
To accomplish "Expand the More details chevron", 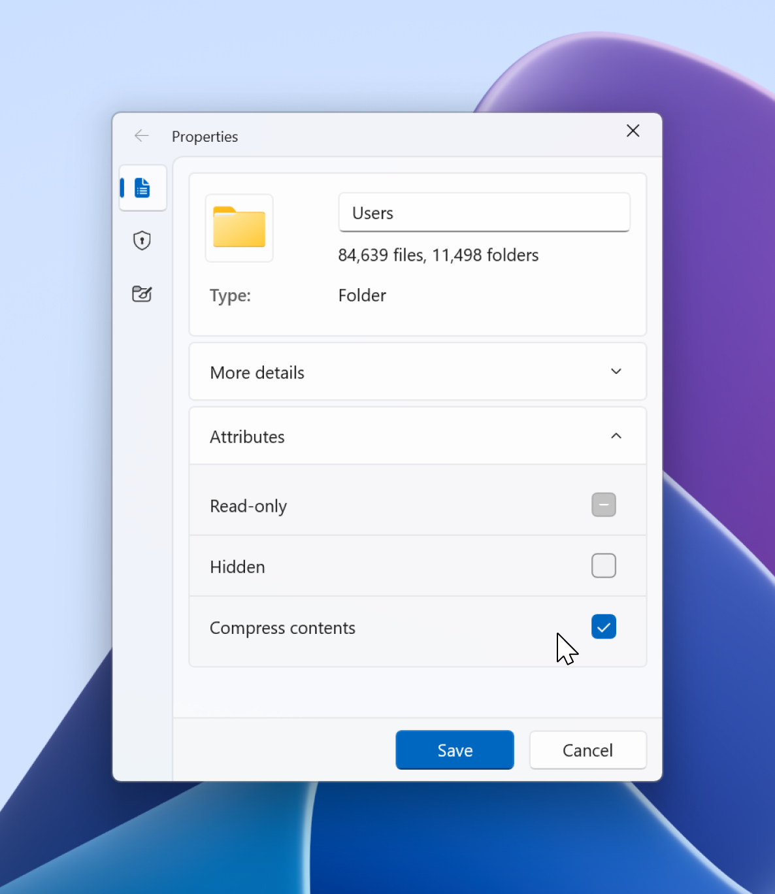I will 616,372.
